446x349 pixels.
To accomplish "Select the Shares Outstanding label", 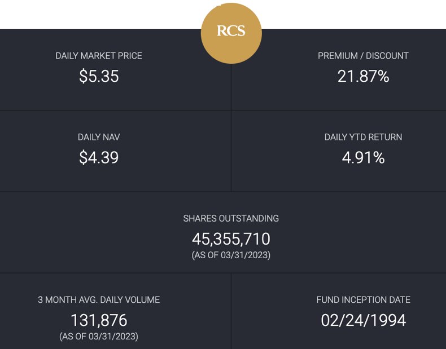I will point(231,218).
